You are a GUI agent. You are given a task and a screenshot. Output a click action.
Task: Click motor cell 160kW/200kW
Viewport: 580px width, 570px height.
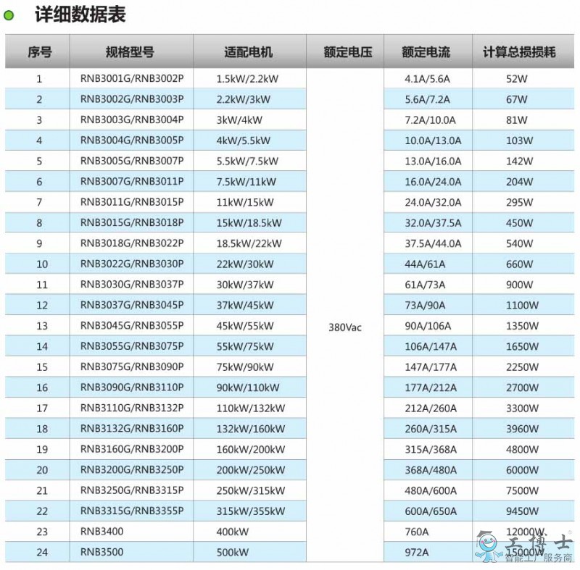(x=251, y=449)
